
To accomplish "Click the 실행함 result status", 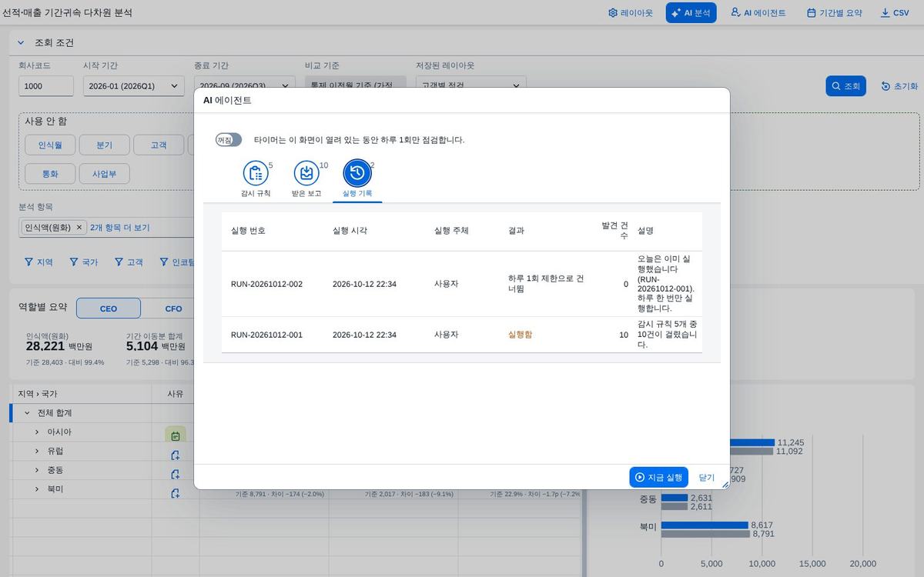I will [521, 335].
